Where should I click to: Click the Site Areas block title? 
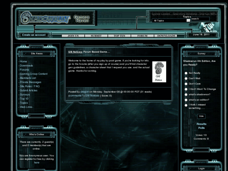pos(37,54)
